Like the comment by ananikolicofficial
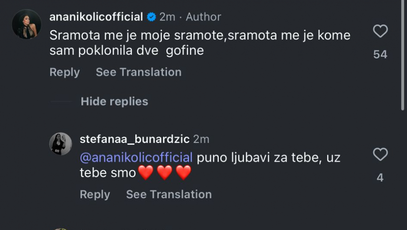407x230 pixels. point(380,31)
